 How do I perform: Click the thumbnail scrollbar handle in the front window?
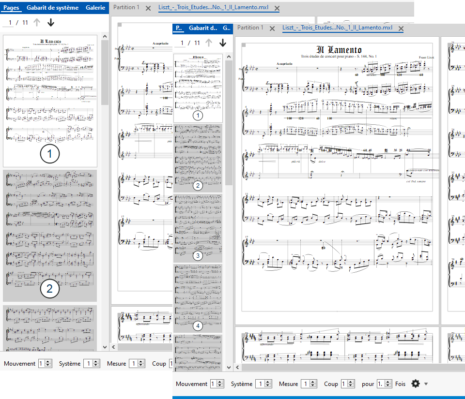[x=229, y=123]
